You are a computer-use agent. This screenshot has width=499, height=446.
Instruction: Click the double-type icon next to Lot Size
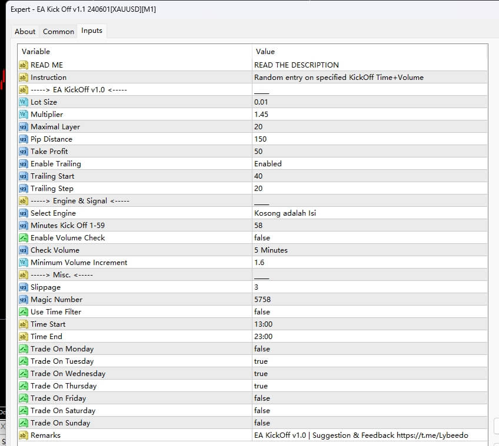pos(24,102)
